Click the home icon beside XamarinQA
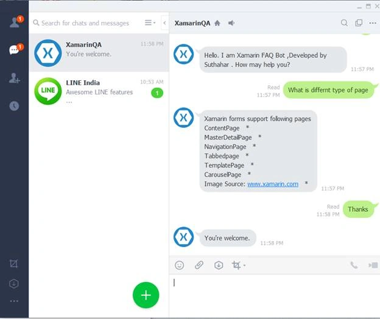 coord(217,23)
